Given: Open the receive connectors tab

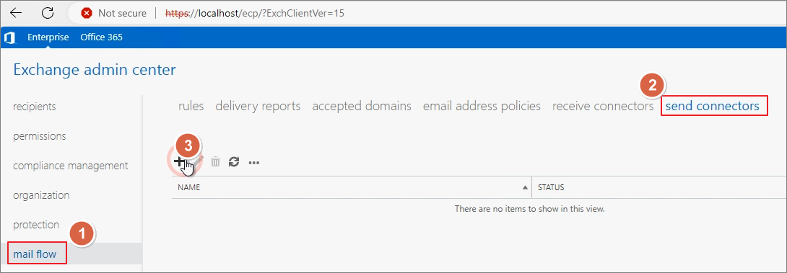Looking at the screenshot, I should [x=603, y=106].
